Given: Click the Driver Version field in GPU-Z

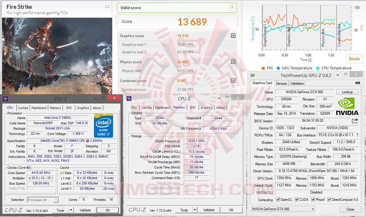Looking at the screenshot, I should click(317, 171).
